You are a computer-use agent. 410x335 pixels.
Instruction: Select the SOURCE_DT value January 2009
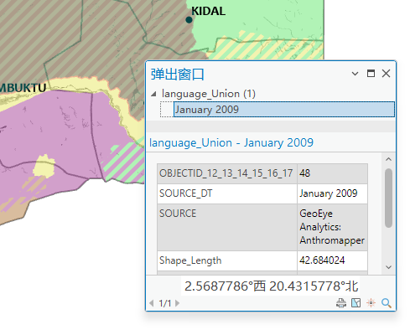coord(332,193)
